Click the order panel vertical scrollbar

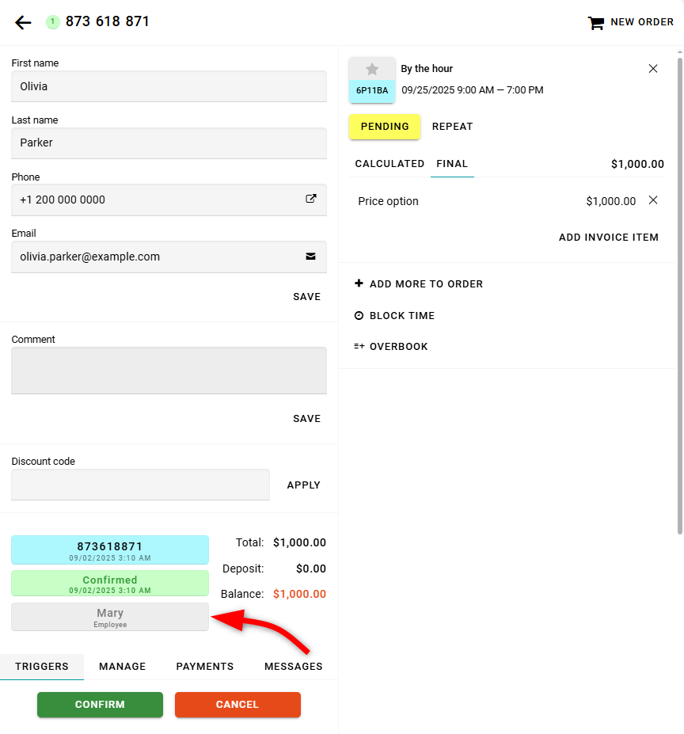679,293
